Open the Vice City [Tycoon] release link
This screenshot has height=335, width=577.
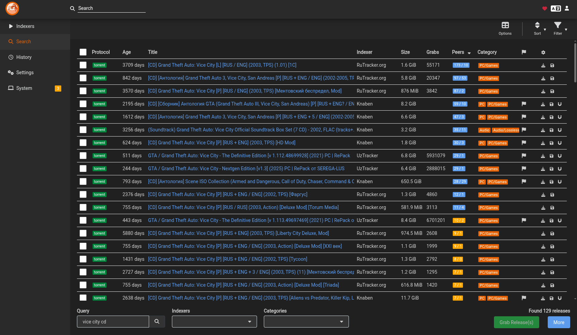click(x=227, y=259)
